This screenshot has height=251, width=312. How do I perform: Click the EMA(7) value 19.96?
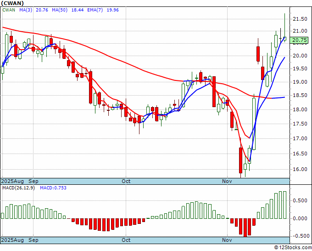click(112, 10)
